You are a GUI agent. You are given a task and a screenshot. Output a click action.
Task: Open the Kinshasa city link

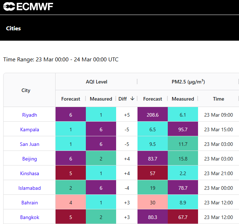click(x=30, y=173)
